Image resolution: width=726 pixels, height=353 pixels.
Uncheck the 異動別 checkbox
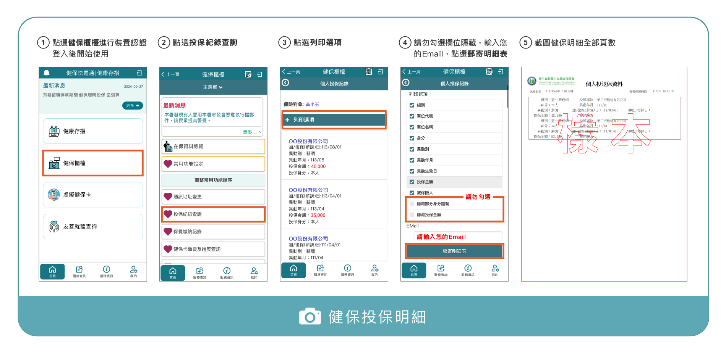click(412, 149)
